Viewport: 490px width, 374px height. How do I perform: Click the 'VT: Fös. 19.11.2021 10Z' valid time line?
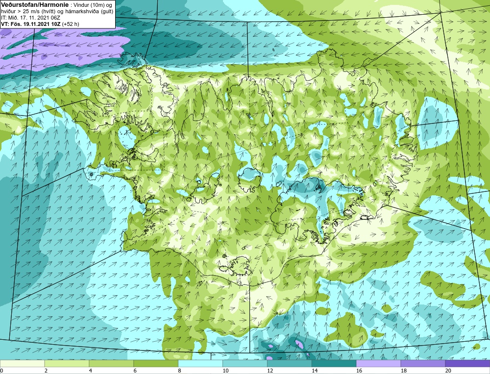point(30,24)
